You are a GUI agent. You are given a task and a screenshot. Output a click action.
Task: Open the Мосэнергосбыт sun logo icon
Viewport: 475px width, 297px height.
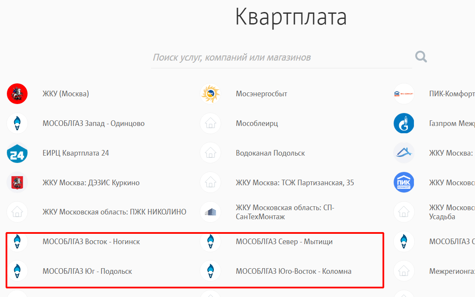pyautogui.click(x=210, y=94)
